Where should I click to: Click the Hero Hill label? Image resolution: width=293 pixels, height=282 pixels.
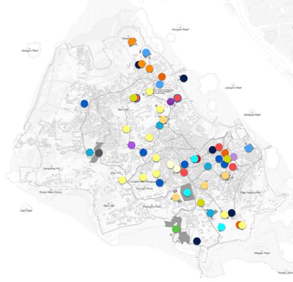click(x=108, y=206)
